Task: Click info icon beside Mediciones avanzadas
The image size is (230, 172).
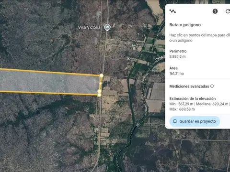Action: coord(212,86)
